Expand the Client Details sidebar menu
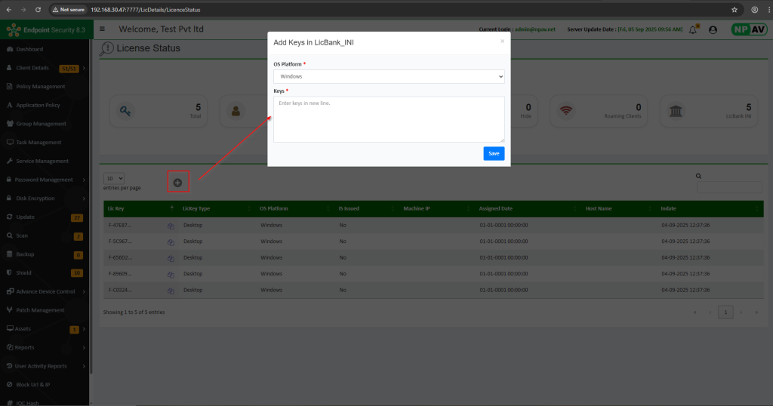This screenshot has width=773, height=406. (x=45, y=68)
